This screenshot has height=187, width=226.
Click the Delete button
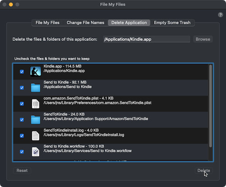click(204, 170)
